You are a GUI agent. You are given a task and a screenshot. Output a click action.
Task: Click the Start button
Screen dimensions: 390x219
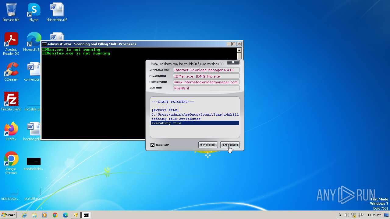[x=8, y=215]
